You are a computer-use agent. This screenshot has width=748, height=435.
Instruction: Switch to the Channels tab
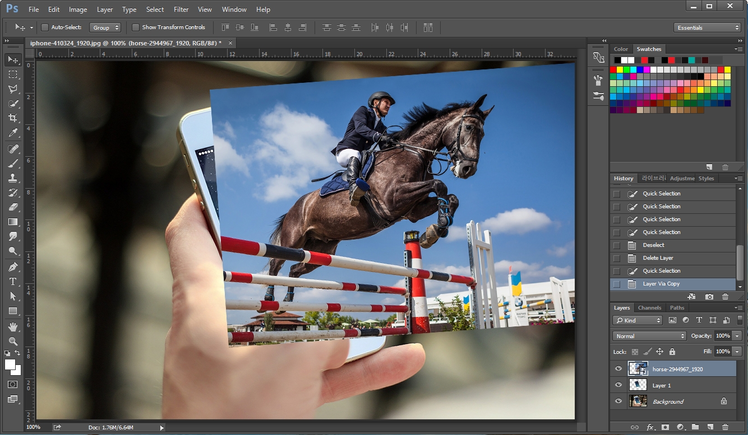click(649, 307)
